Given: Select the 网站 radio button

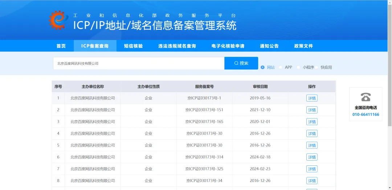Looking at the screenshot, I should (x=263, y=67).
